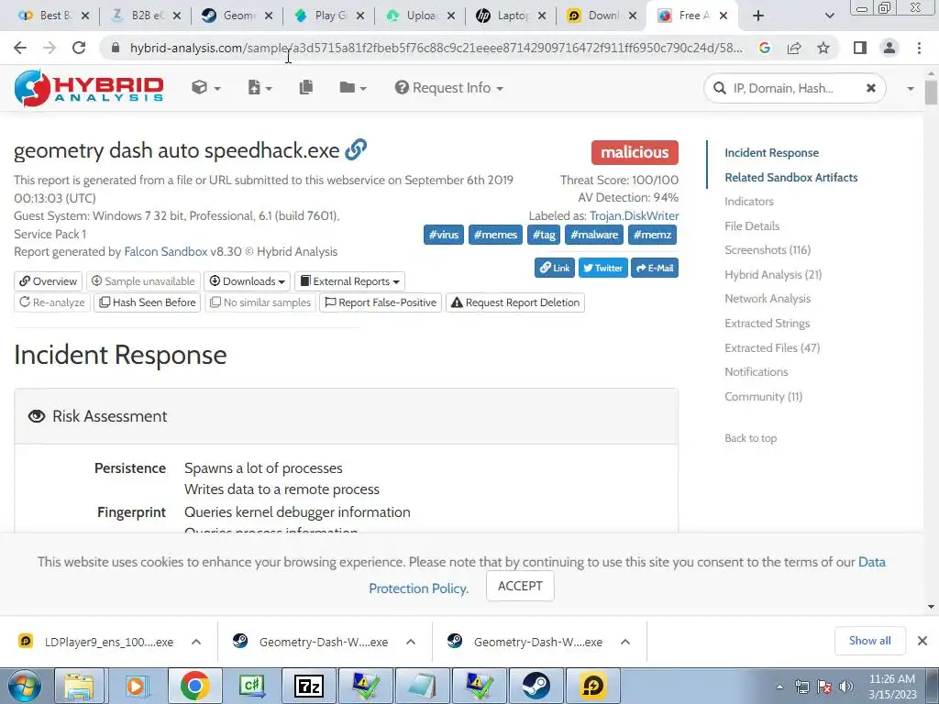Image resolution: width=939 pixels, height=704 pixels.
Task: Click the Re-analyze button
Action: point(51,302)
